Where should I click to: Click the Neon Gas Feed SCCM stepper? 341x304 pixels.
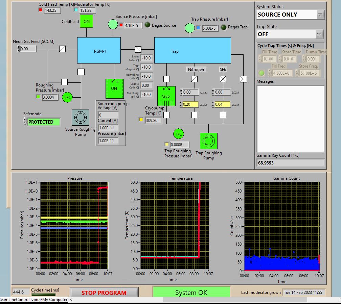click(18, 49)
